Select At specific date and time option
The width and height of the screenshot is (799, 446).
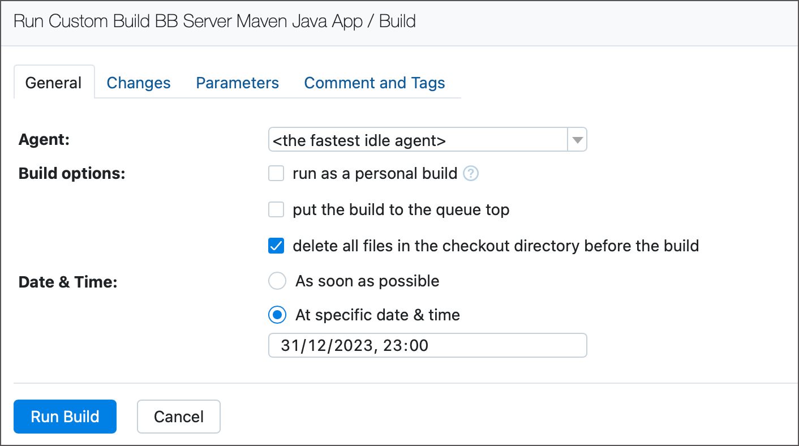point(277,315)
